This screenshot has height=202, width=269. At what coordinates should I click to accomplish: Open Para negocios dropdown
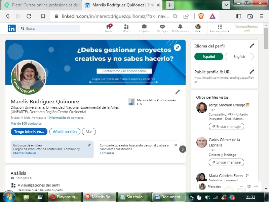(x=220, y=29)
